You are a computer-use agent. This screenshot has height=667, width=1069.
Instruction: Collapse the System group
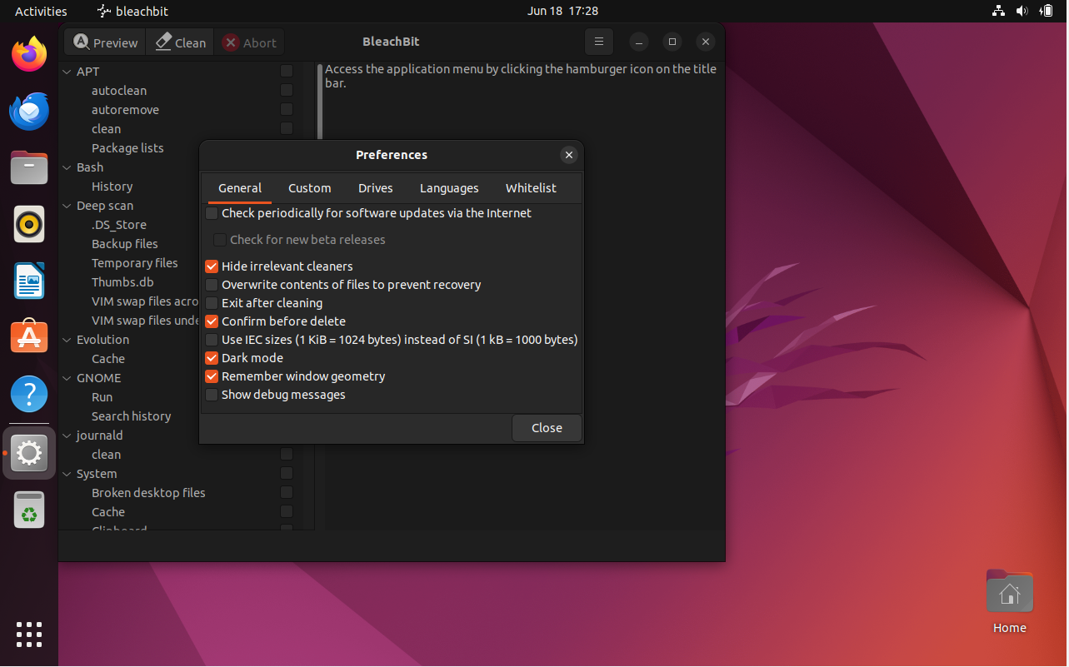click(67, 474)
